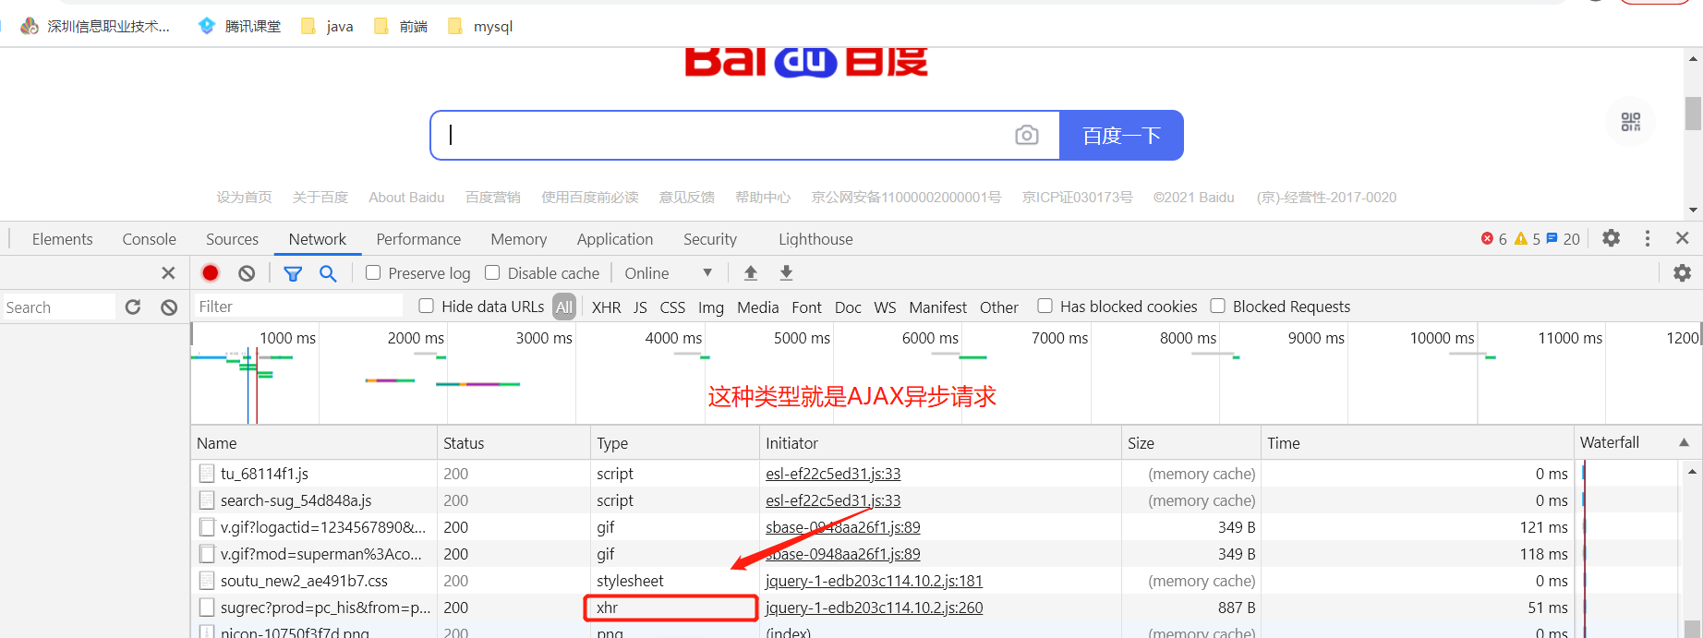Switch to the Sources tab
Viewport: 1703px width, 638px height.
point(232,239)
